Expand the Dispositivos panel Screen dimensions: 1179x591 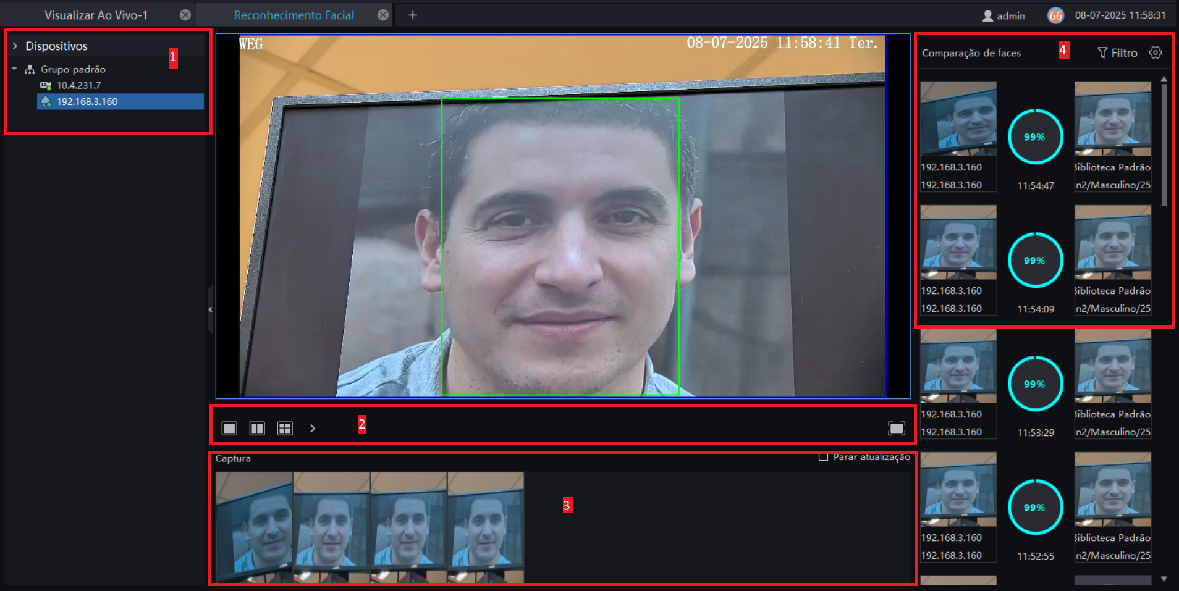pos(15,46)
